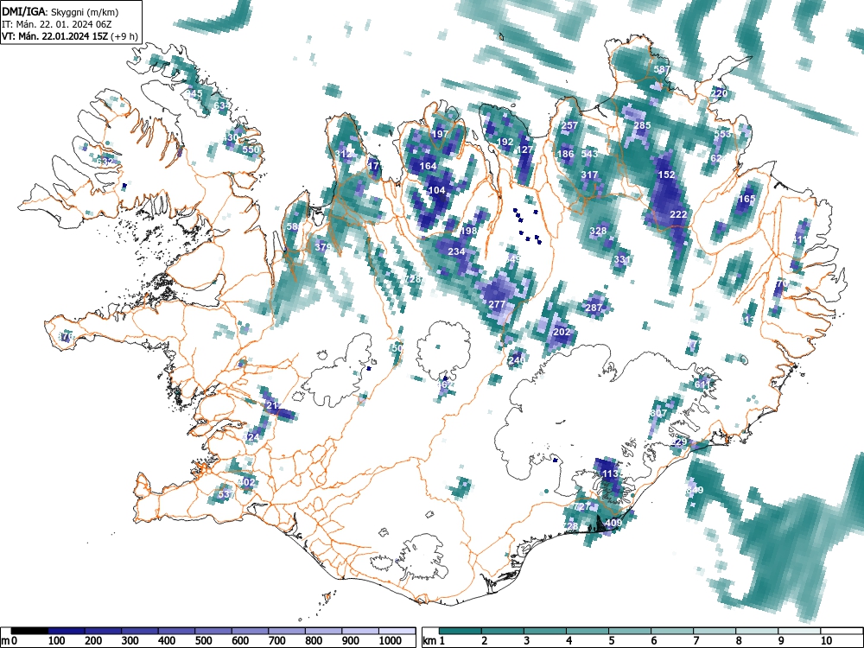This screenshot has width=864, height=648.
Task: Click visibility value 240 on the map
Action: point(517,360)
